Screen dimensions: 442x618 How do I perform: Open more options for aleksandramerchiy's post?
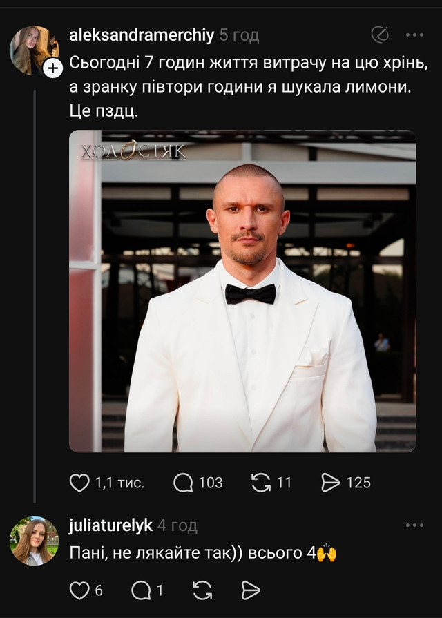coord(414,34)
